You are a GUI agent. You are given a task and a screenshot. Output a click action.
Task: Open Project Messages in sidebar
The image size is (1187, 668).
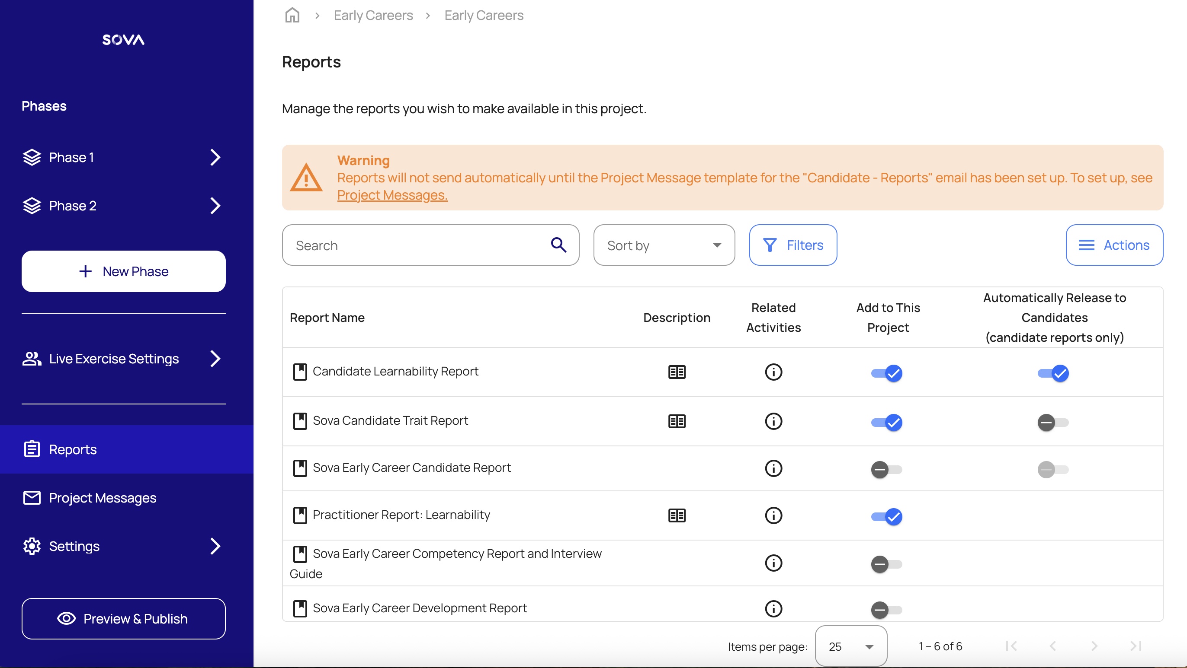tap(102, 498)
